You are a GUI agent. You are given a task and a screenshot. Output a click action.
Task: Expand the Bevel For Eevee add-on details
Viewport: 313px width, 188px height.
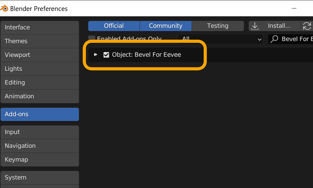point(95,55)
